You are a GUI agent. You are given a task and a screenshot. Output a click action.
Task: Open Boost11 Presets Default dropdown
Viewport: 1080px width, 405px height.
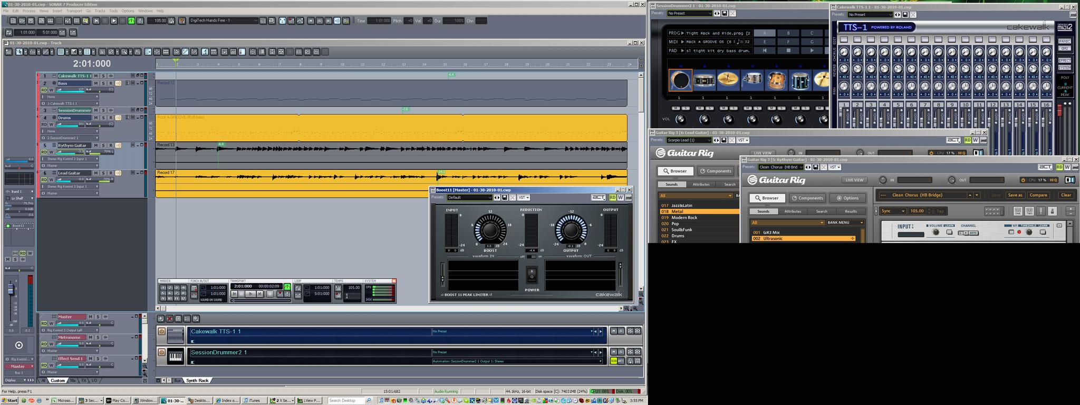[x=469, y=198]
